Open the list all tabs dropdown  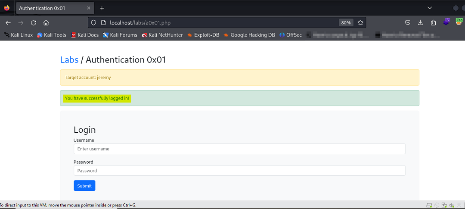(x=429, y=8)
